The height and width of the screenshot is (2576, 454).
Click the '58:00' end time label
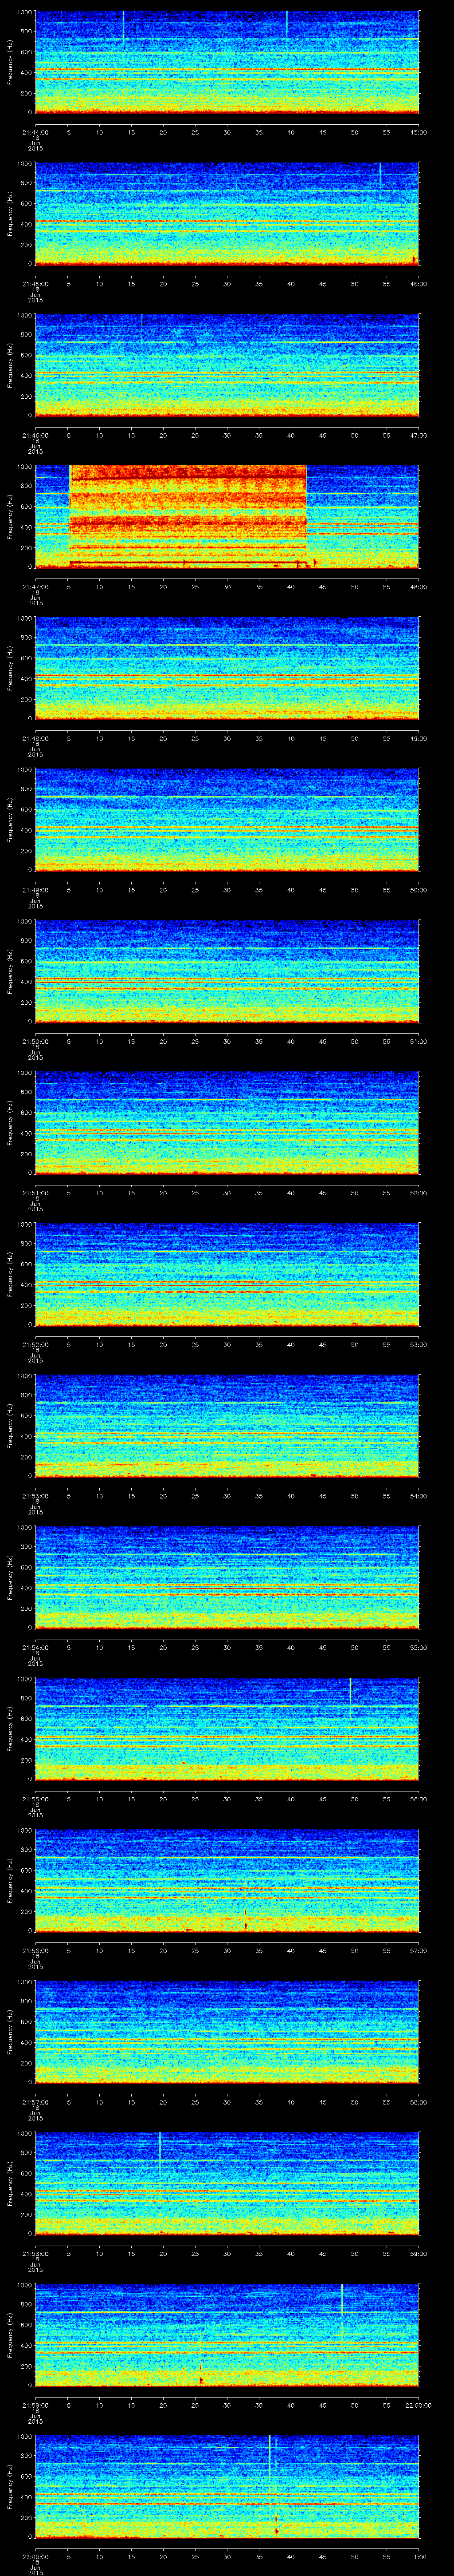tap(418, 2102)
